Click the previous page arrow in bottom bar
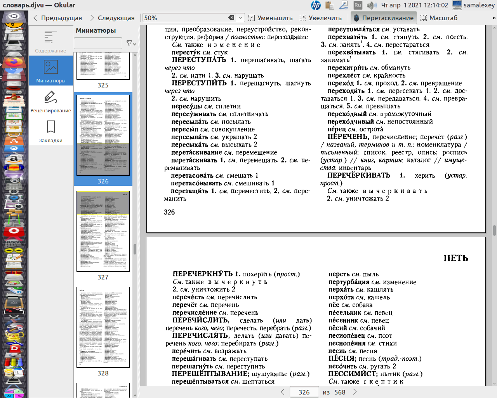Viewport: 497px width, 398px height. pyautogui.click(x=283, y=392)
